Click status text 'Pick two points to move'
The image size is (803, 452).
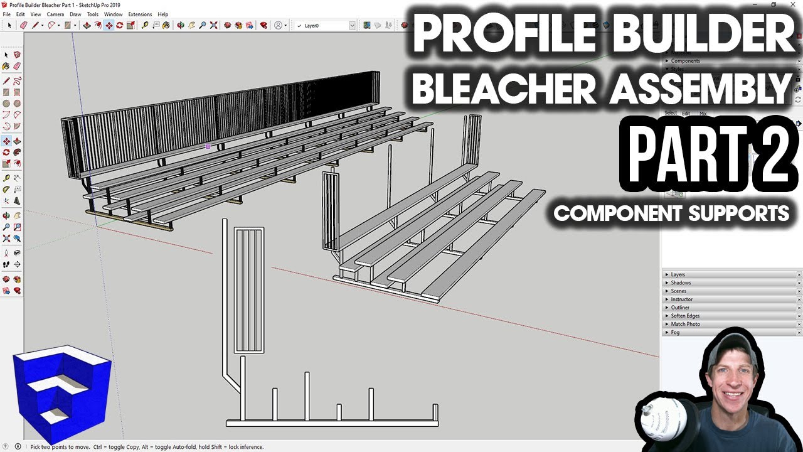(x=59, y=447)
